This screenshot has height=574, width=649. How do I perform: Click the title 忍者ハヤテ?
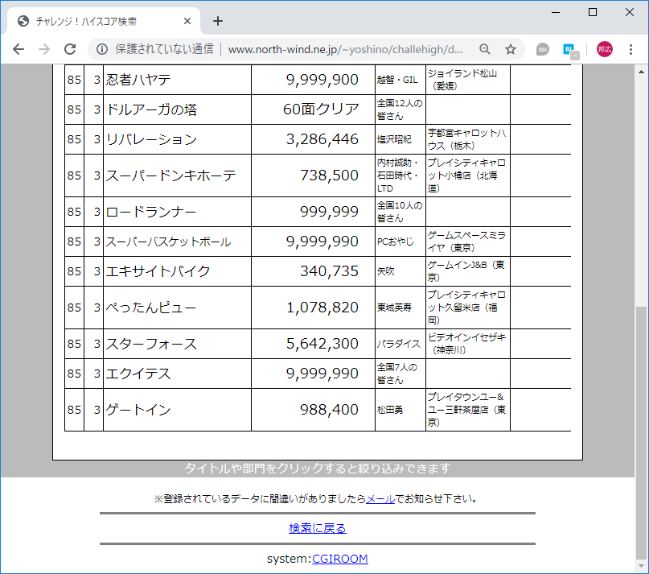138,80
